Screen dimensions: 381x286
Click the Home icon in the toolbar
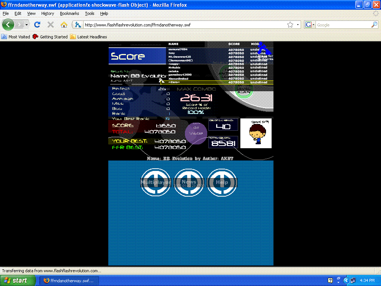[x=64, y=25]
